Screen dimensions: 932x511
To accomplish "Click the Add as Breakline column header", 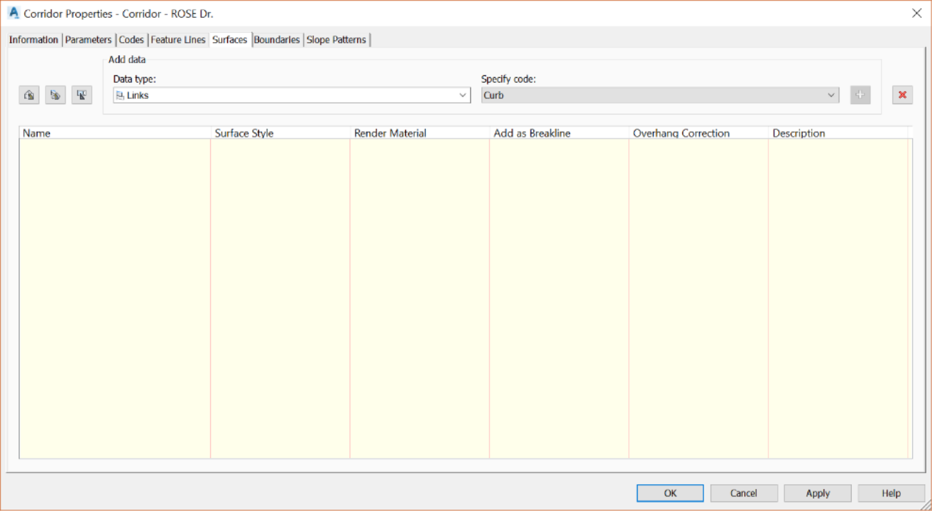I will tap(559, 133).
